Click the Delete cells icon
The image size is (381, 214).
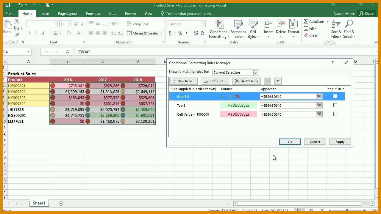click(281, 24)
